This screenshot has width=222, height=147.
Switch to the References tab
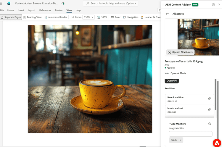click(x=45, y=10)
